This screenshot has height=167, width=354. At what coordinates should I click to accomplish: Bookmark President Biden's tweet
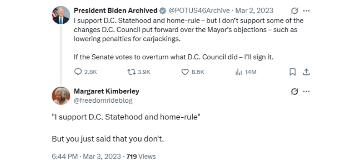(293, 72)
